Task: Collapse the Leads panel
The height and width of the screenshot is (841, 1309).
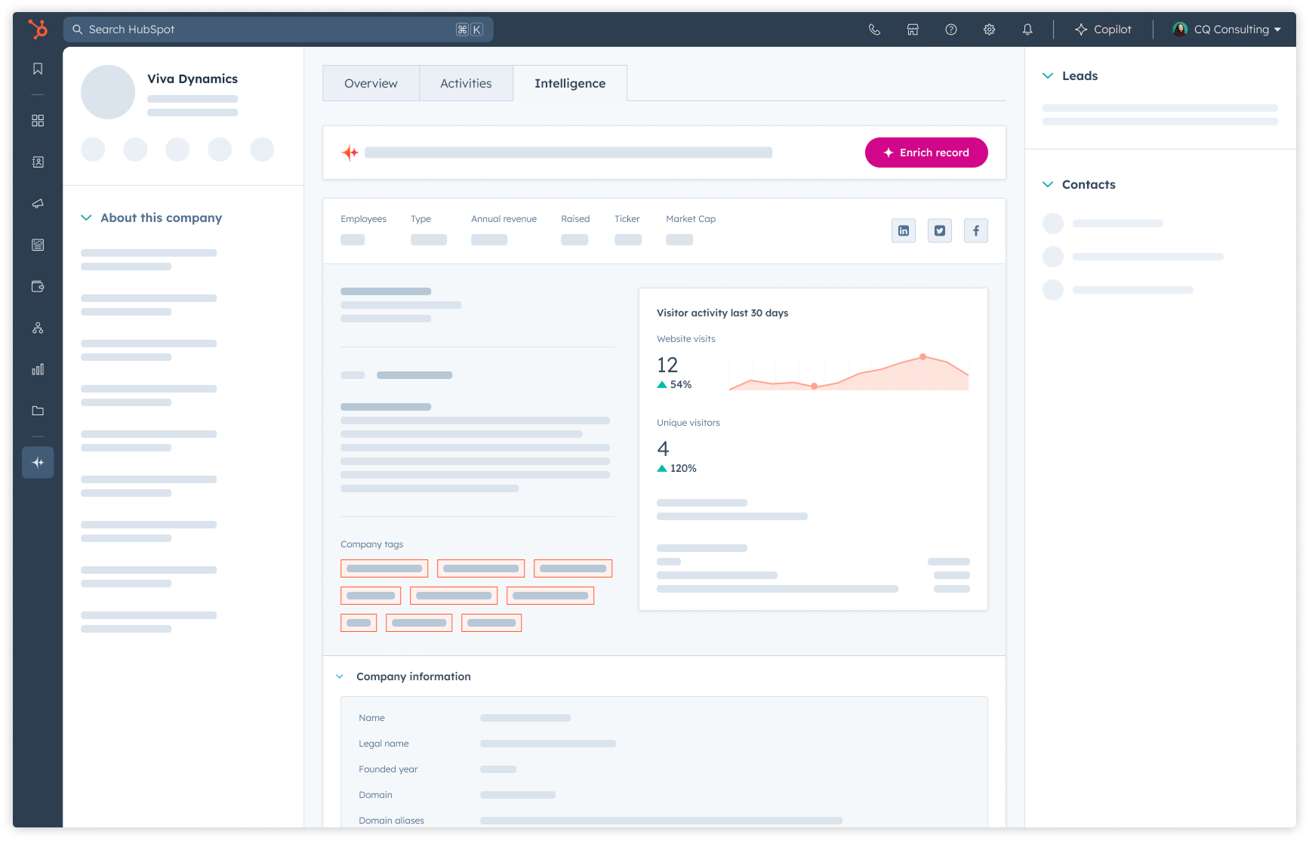Action: pyautogui.click(x=1048, y=75)
